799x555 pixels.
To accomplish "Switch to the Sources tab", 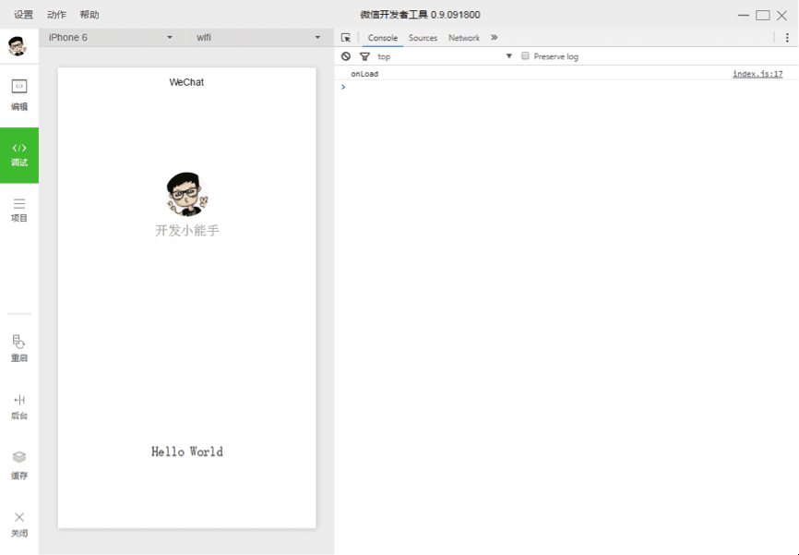I will [423, 38].
